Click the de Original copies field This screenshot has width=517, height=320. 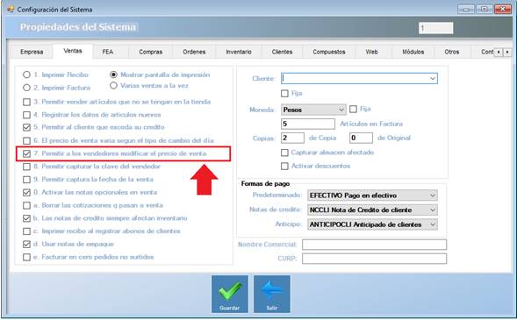pos(361,138)
